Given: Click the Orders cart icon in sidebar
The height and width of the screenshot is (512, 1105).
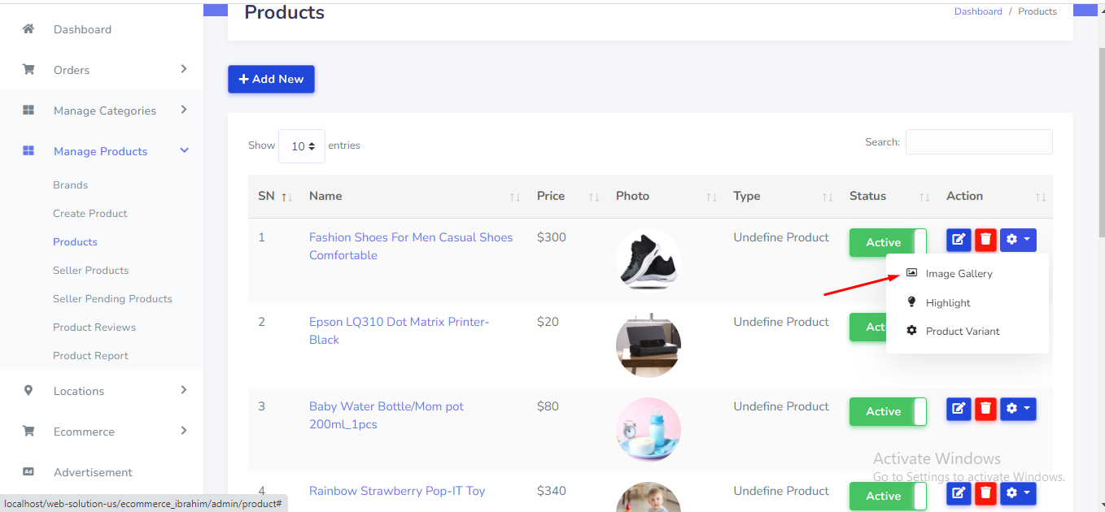Looking at the screenshot, I should (28, 70).
